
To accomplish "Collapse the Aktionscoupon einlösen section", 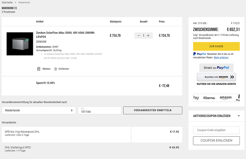I will click(x=216, y=116).
